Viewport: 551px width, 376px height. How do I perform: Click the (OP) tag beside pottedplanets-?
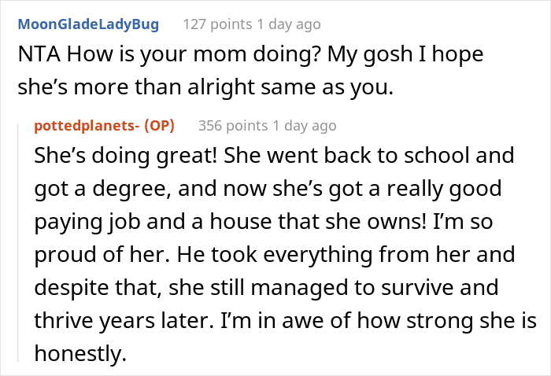pos(157,126)
